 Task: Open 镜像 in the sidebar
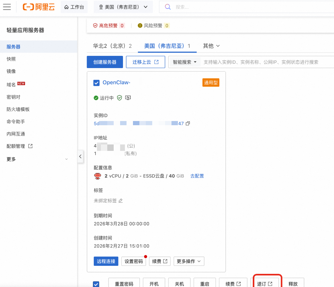[x=11, y=71]
